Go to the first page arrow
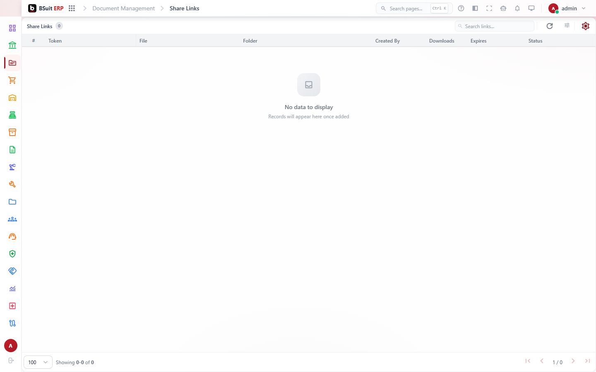The height and width of the screenshot is (372, 596). (528, 361)
